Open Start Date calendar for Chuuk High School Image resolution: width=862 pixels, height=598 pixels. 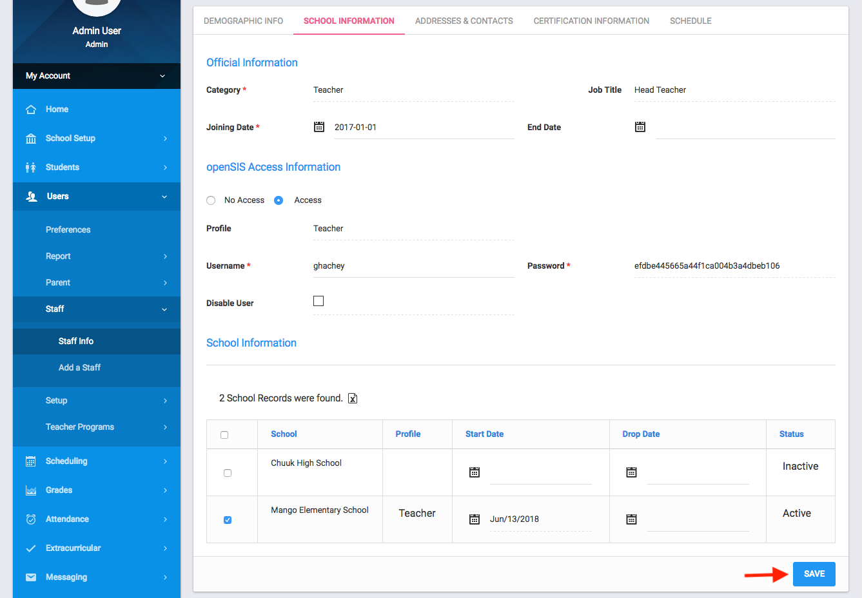(475, 472)
